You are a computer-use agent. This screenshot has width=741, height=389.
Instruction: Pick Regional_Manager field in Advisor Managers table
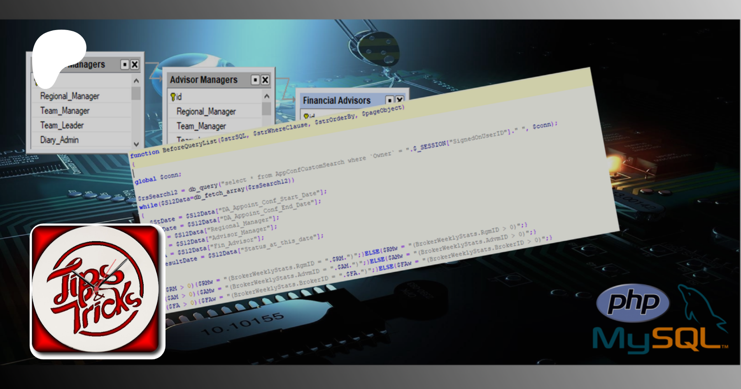click(x=206, y=112)
